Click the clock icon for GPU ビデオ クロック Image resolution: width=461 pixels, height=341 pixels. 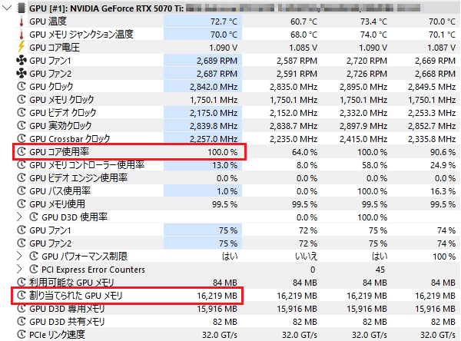tap(22, 113)
